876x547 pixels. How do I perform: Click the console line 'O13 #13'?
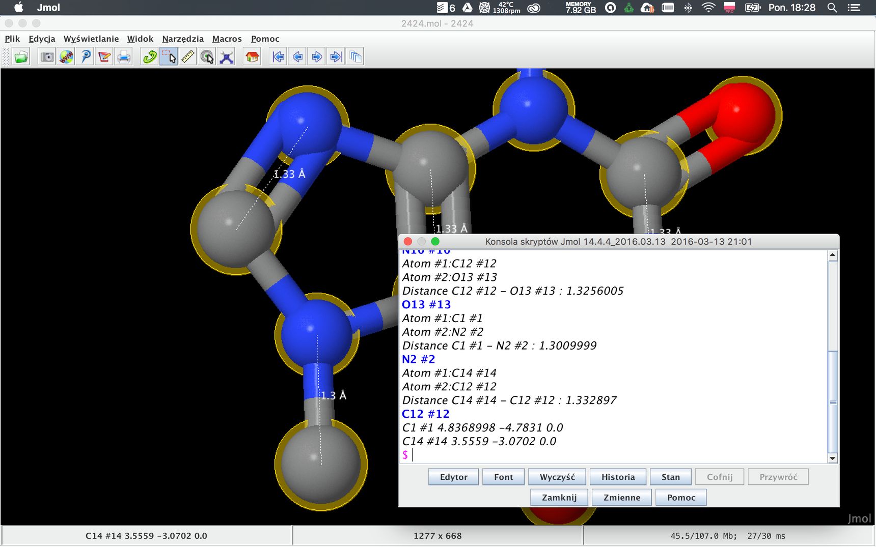(426, 304)
